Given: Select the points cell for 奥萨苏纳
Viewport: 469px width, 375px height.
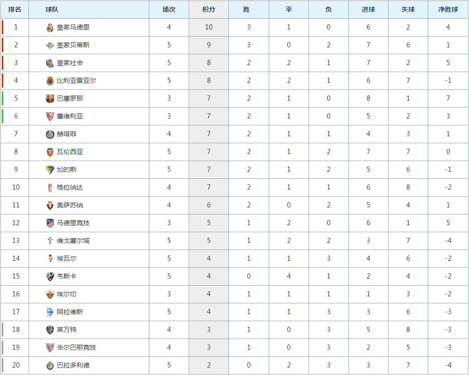Looking at the screenshot, I should pyautogui.click(x=208, y=205).
